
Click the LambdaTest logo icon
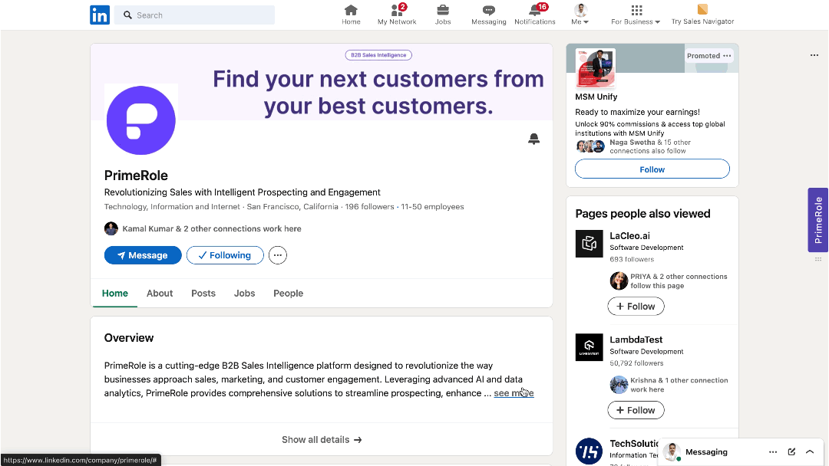(x=589, y=347)
